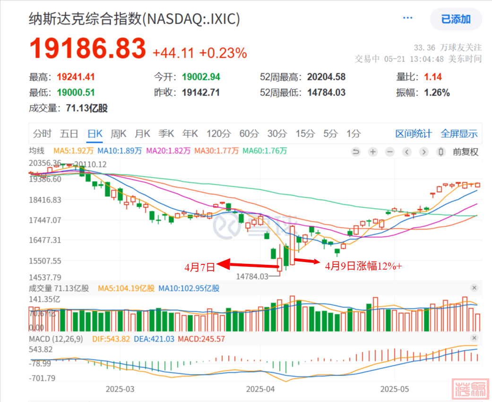Select the 月K monthly candlestick tab
Image resolution: width=492 pixels, height=402 pixels.
pyautogui.click(x=142, y=134)
